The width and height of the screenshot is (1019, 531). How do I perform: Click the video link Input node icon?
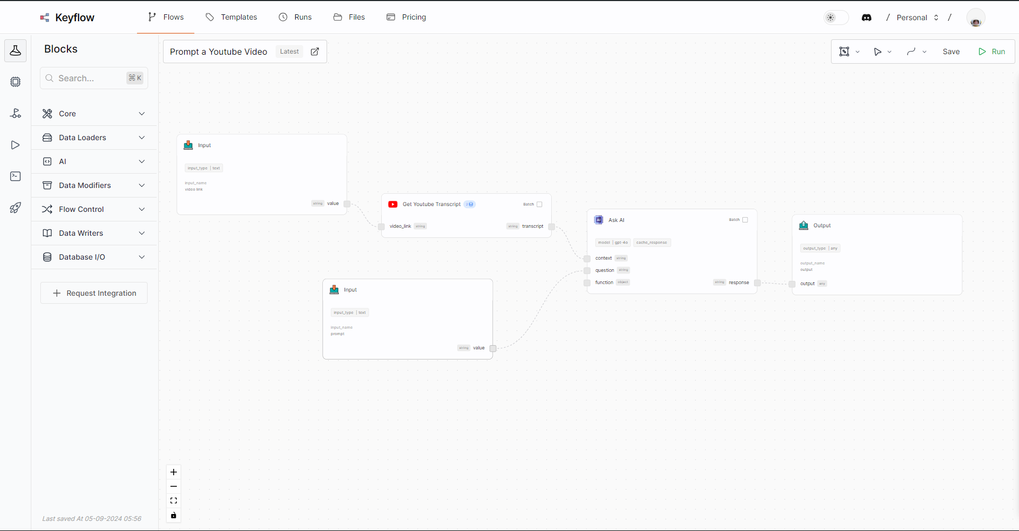coord(188,145)
